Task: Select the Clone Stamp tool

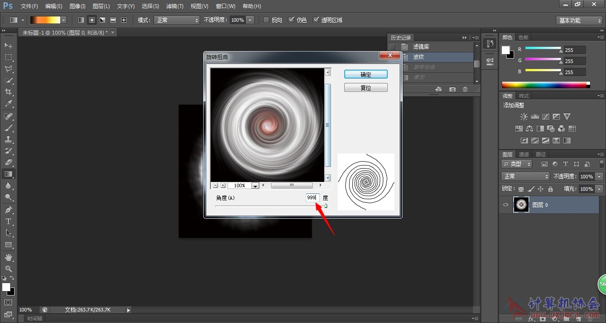Action: (x=8, y=139)
